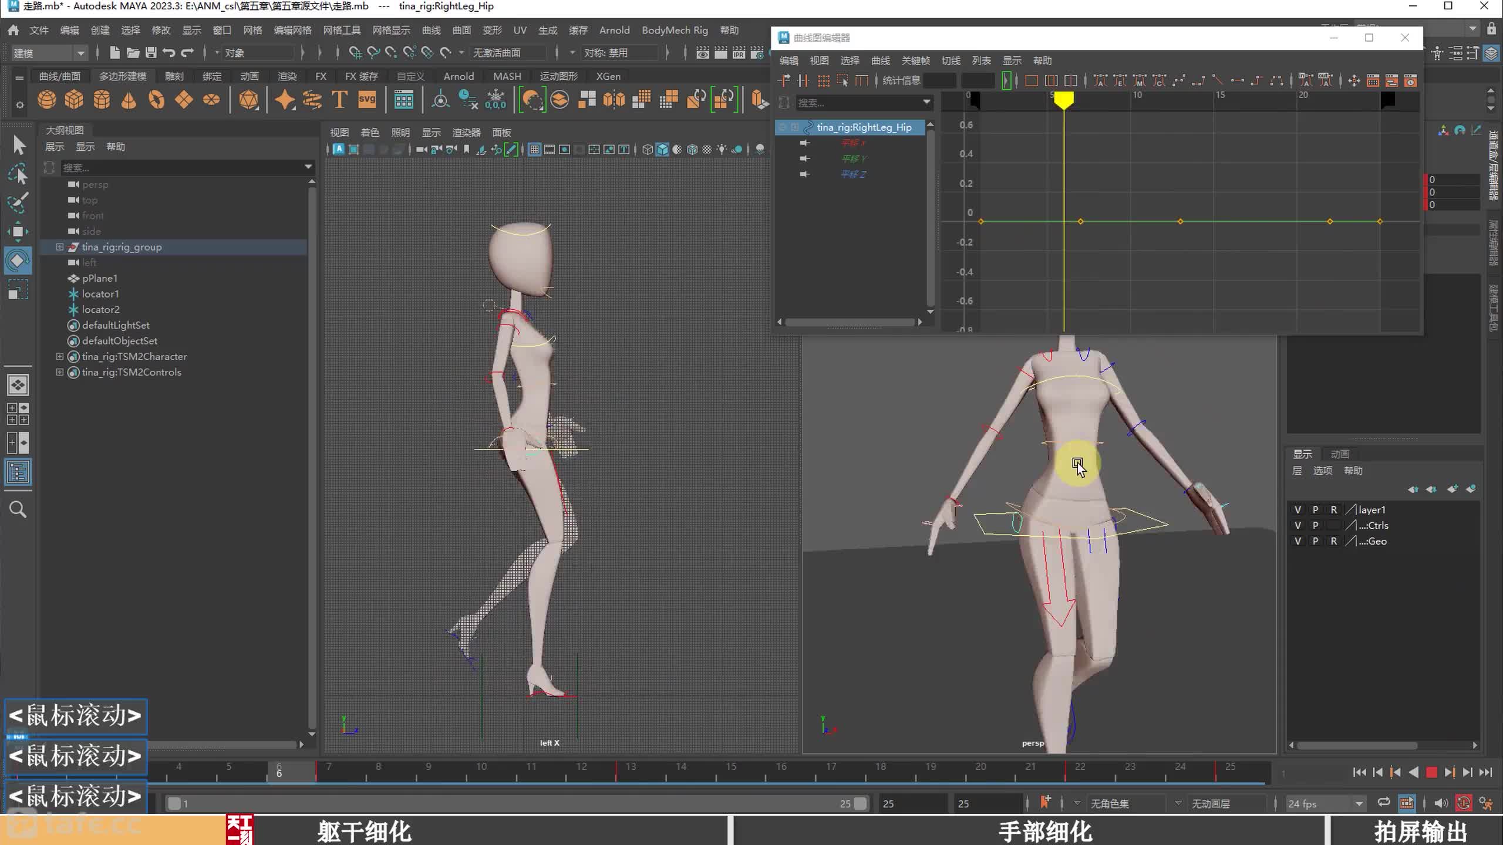Click the yellow Graph Editor time marker
Image resolution: width=1503 pixels, height=845 pixels.
coord(1063,101)
